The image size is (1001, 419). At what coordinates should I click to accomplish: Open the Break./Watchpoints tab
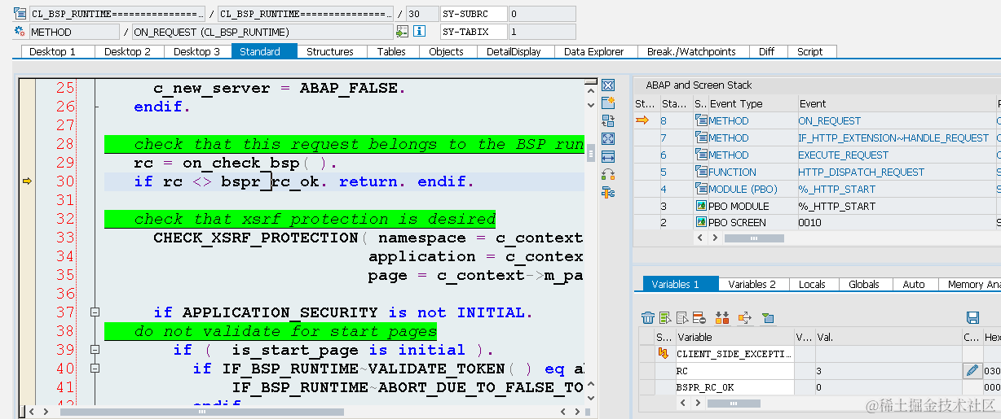click(691, 51)
